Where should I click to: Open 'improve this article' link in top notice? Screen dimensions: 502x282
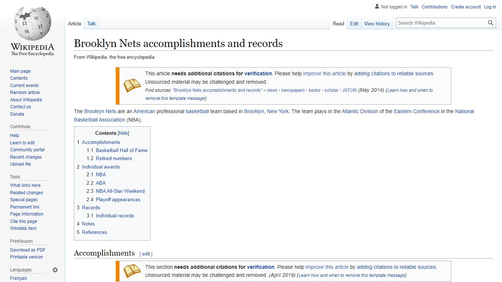[x=324, y=73]
